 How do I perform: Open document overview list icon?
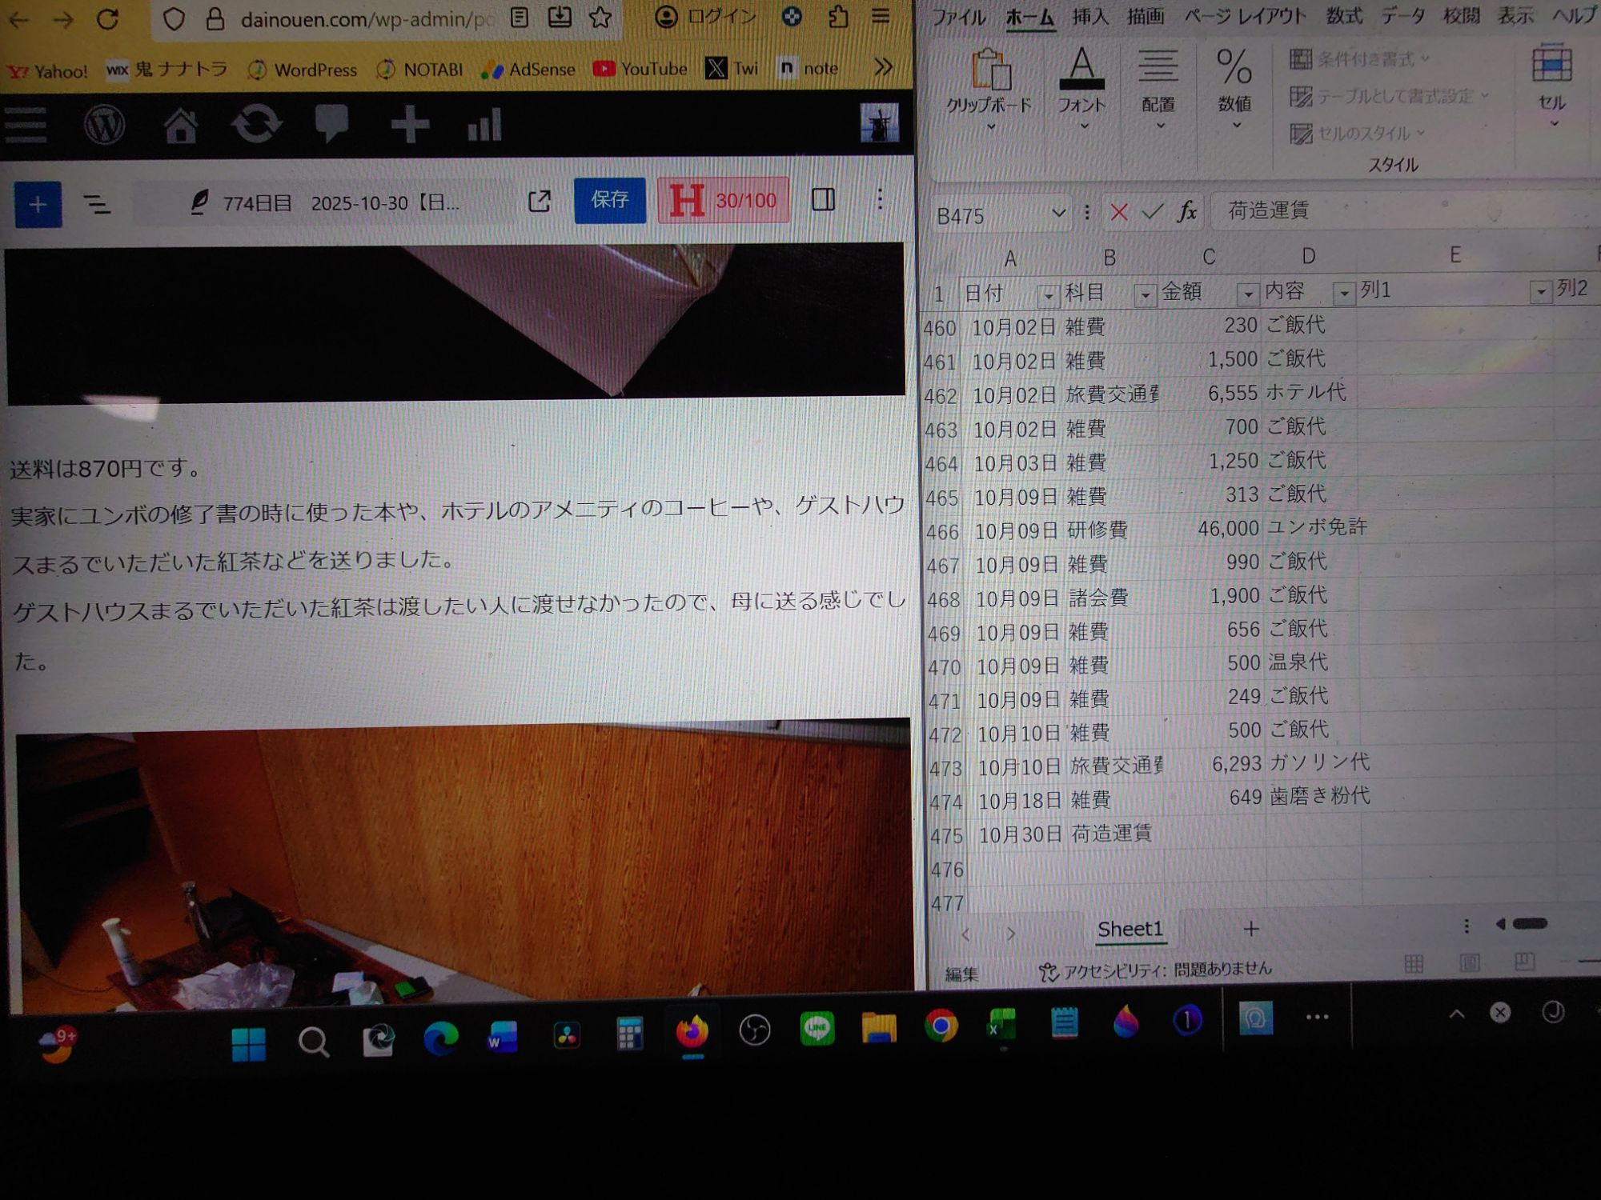point(97,204)
